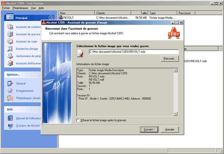Open the Gestionnaire de périphériques link
This screenshot has width=224, height=154.
pyautogui.click(x=28, y=56)
